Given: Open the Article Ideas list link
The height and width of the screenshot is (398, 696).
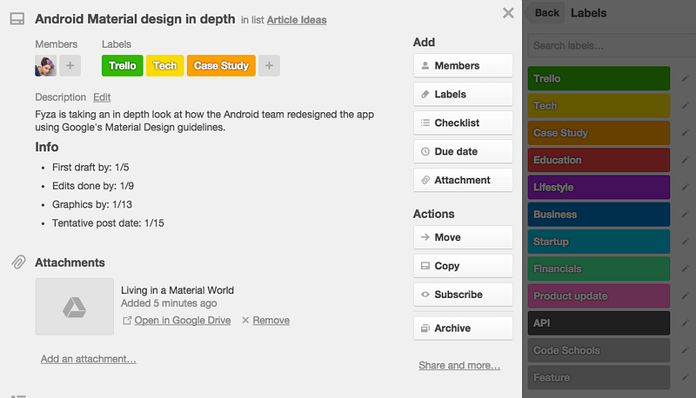Looking at the screenshot, I should [297, 20].
